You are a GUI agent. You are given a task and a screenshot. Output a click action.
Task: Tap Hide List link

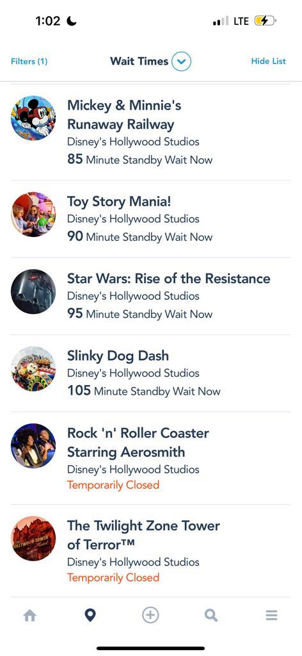coord(269,61)
